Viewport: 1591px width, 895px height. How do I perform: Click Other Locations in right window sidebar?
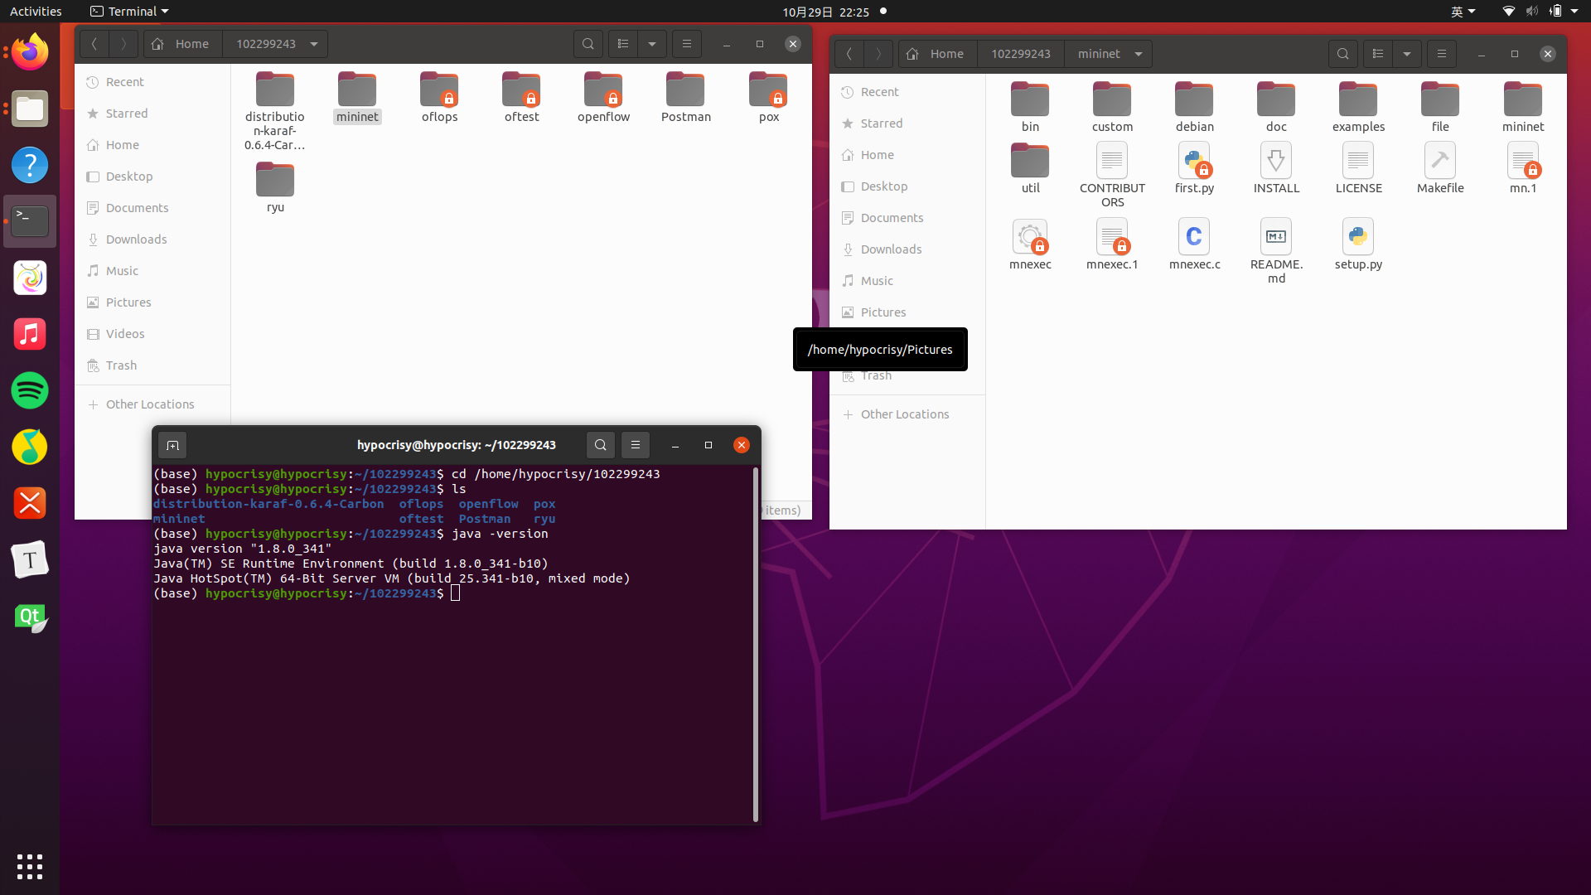tap(904, 414)
